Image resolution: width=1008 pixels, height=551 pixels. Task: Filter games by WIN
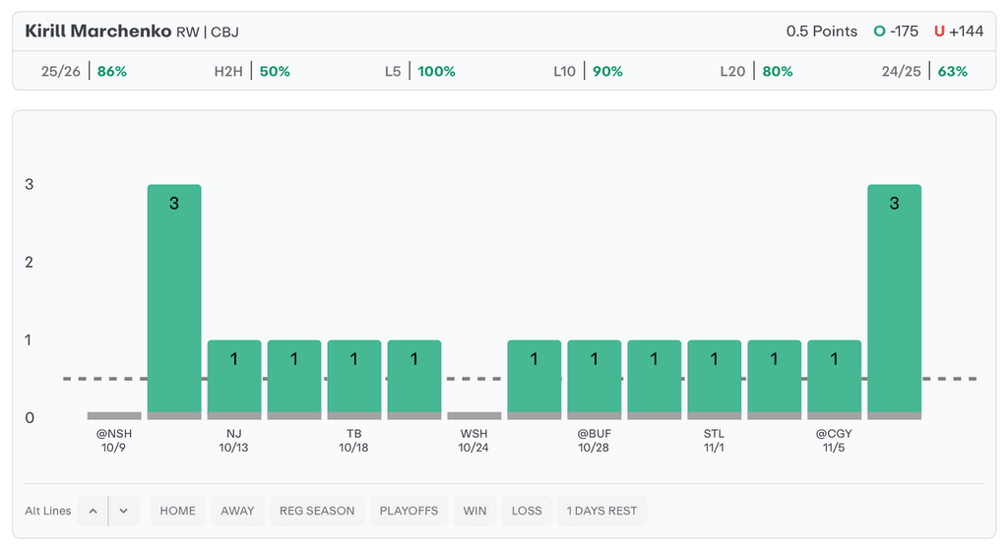(475, 511)
